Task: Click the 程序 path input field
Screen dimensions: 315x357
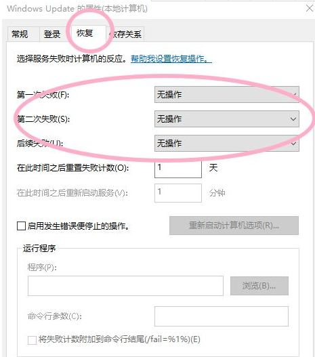Action: (125, 286)
